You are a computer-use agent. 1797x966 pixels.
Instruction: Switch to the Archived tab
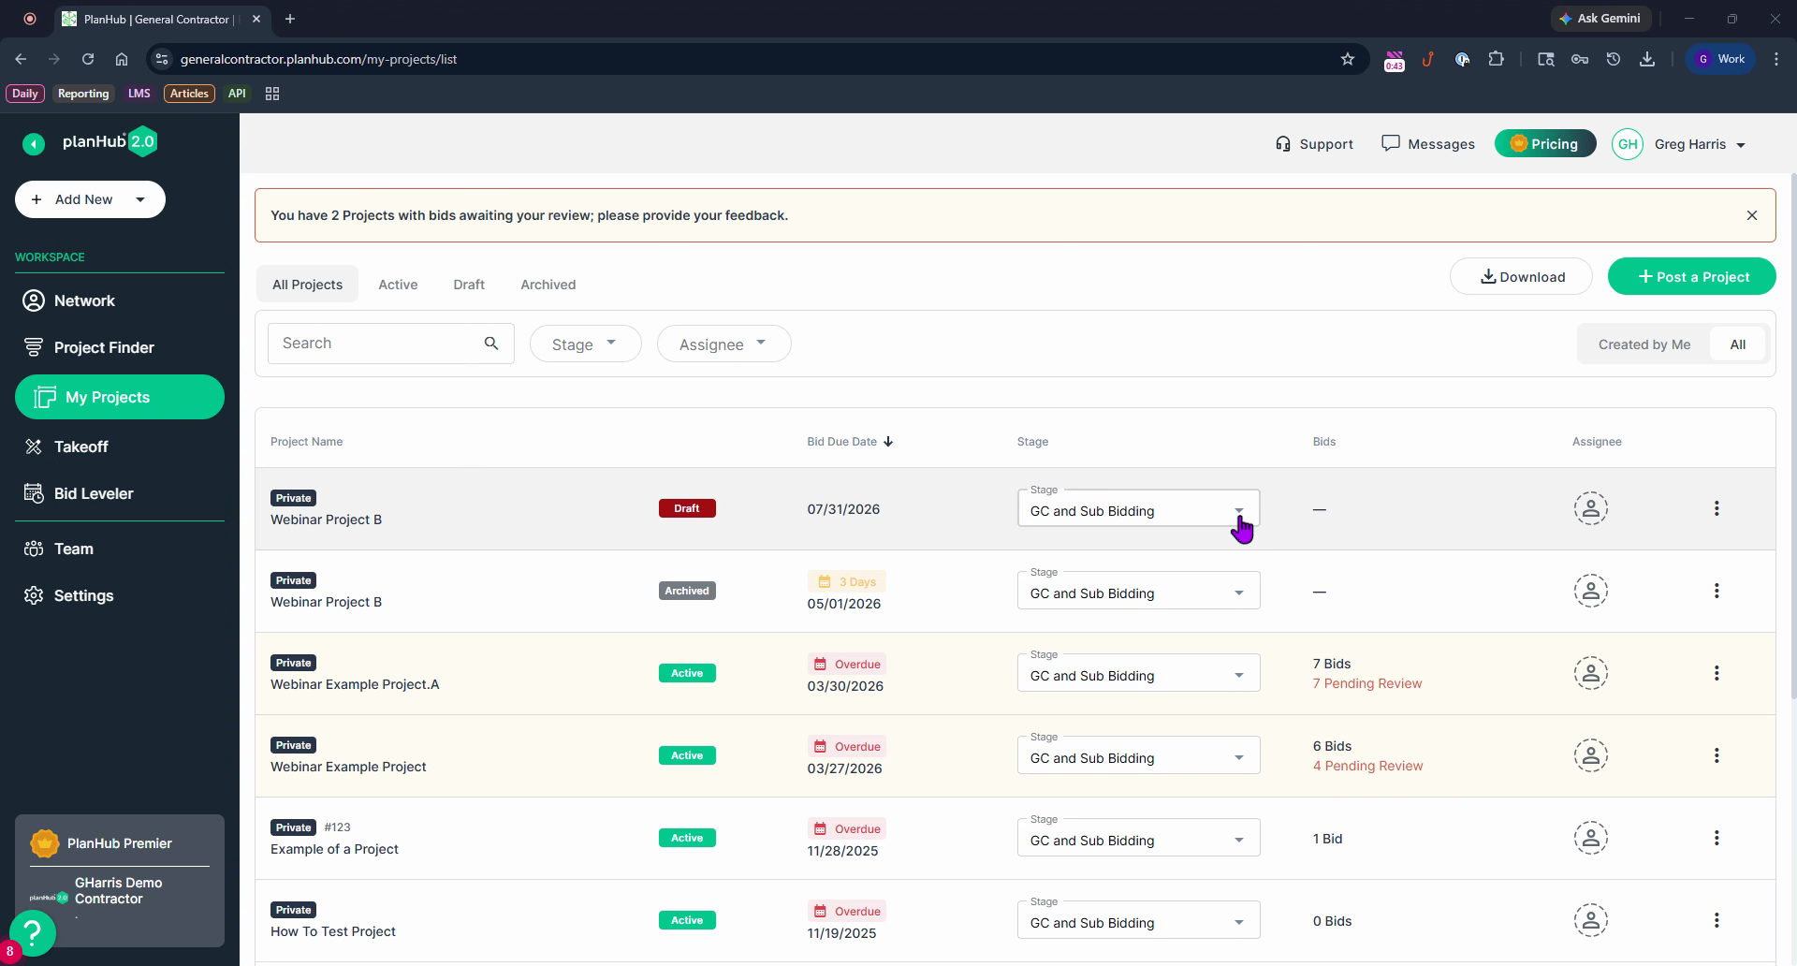(x=548, y=285)
